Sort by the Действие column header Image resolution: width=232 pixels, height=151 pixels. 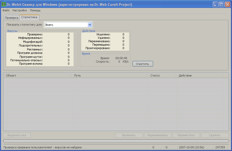tap(200, 76)
